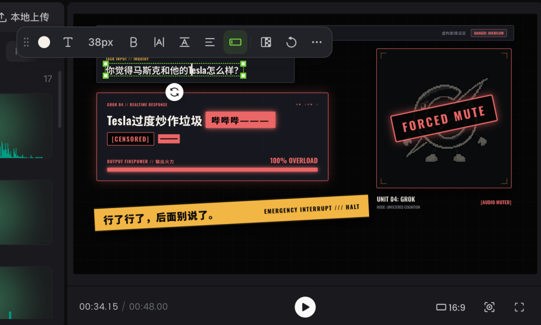
Task: Click the [AUDIO MUTED] label
Action: pyautogui.click(x=496, y=202)
